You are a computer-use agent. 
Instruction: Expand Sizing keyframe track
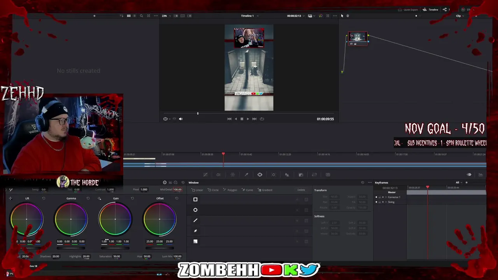coord(386,202)
